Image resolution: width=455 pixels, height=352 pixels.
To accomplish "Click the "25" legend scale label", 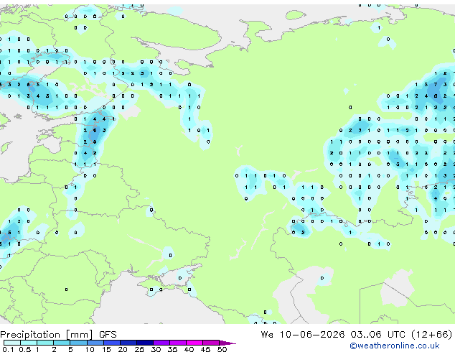I will pyautogui.click(x=139, y=349).
